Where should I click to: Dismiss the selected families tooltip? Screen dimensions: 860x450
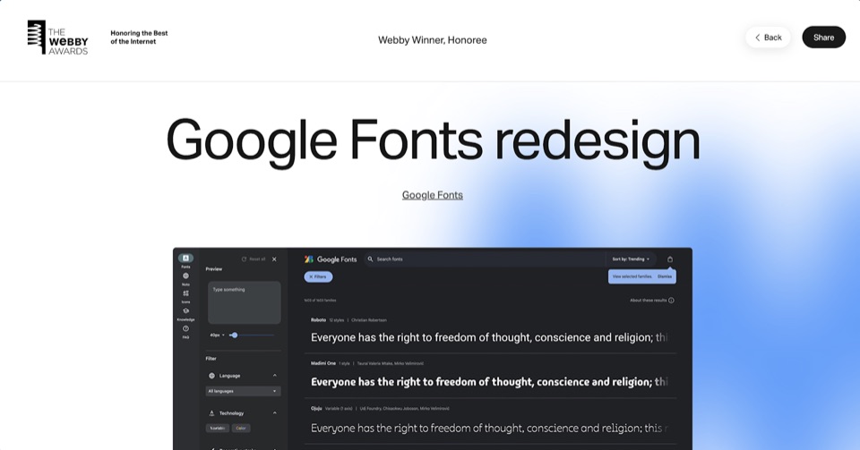[665, 276]
